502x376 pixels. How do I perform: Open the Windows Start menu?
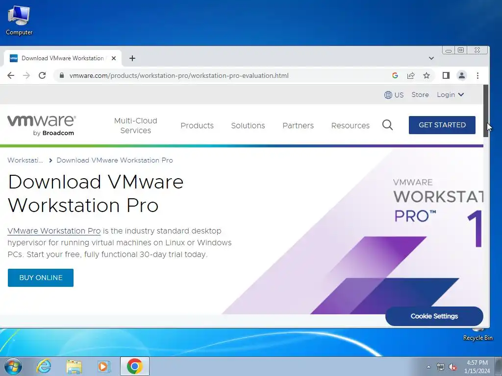coord(13,366)
